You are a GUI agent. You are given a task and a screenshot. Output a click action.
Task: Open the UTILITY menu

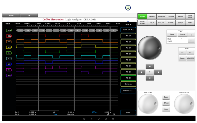pos(161,23)
